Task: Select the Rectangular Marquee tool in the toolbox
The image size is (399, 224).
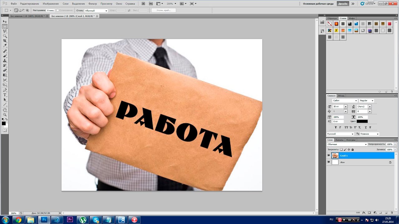Action: pyautogui.click(x=5, y=26)
